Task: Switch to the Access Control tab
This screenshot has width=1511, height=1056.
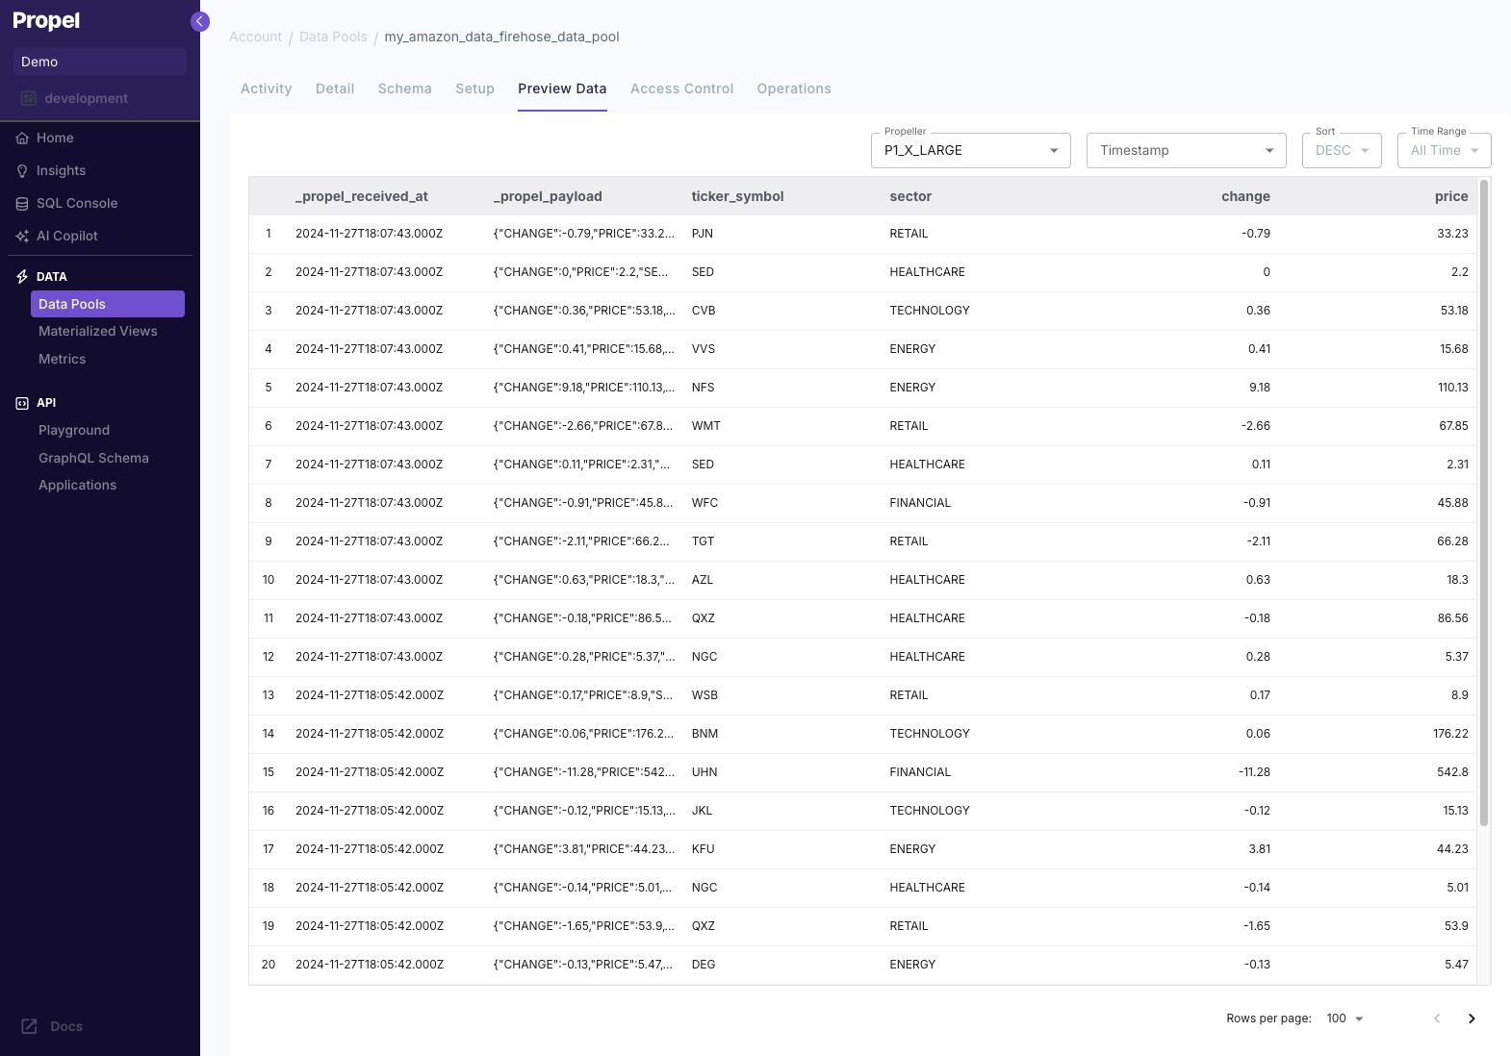Action: coord(682,88)
